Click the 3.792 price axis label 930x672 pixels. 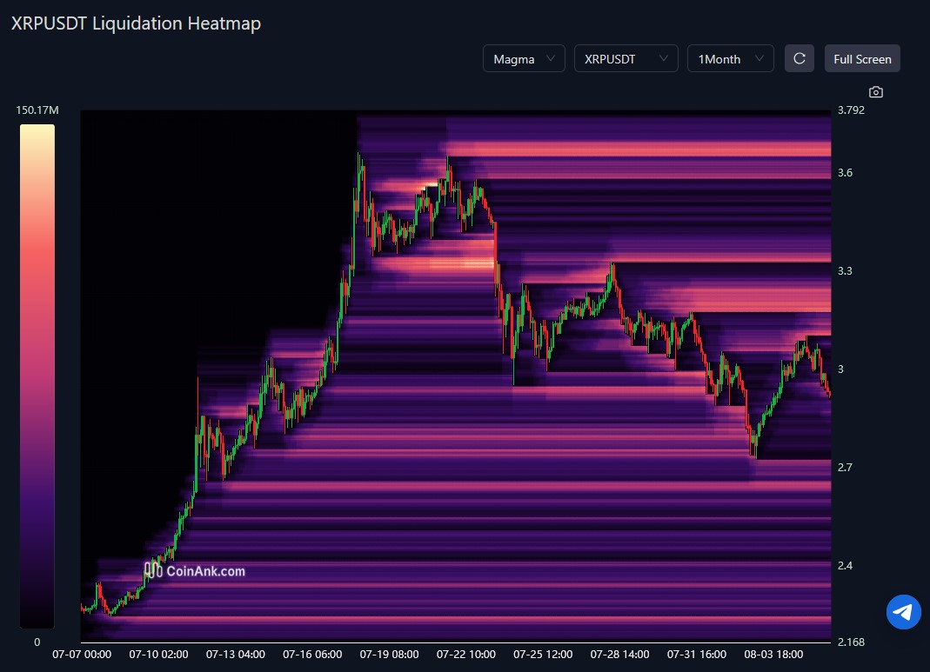point(851,110)
